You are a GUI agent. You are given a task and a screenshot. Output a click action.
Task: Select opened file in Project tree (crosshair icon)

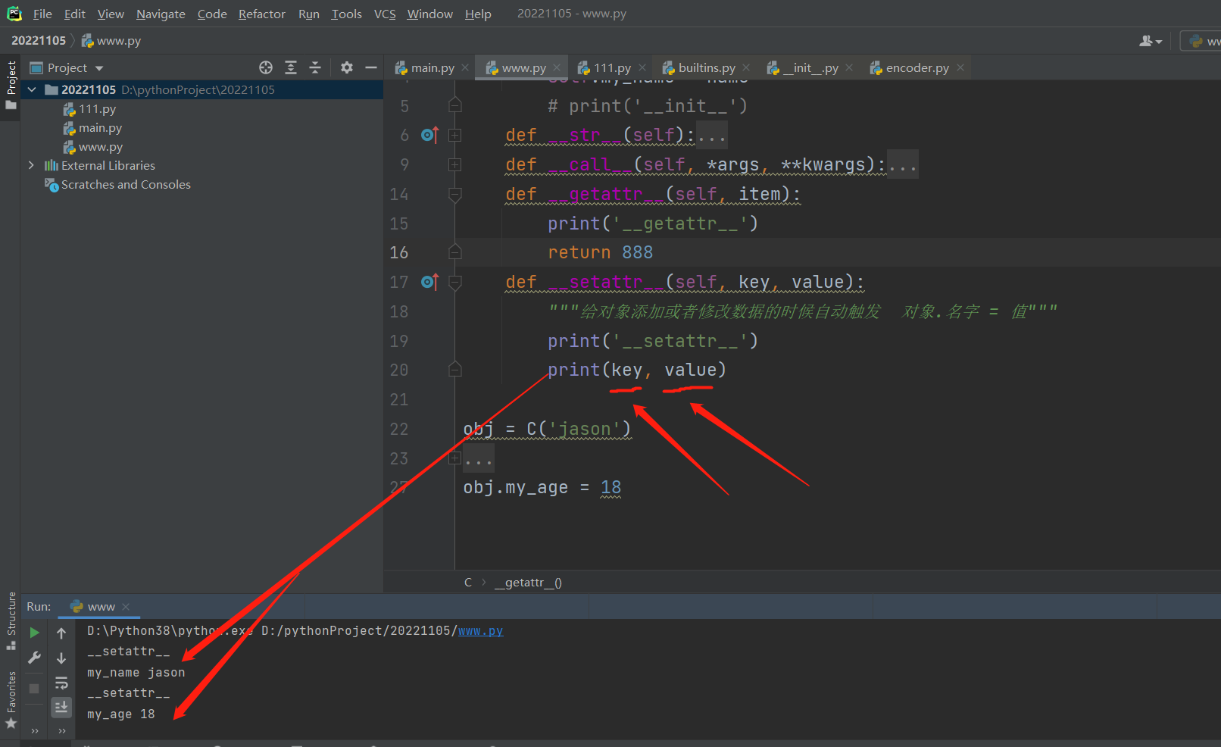(266, 67)
